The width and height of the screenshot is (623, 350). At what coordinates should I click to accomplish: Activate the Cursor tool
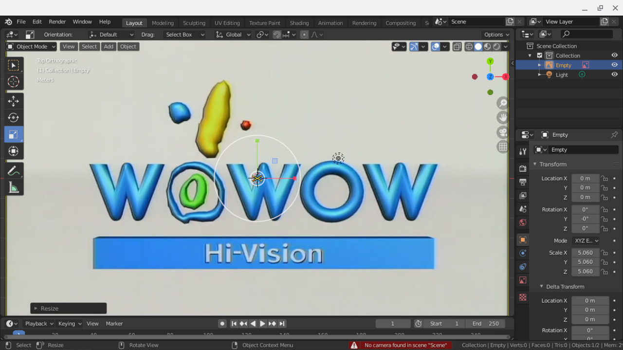[14, 82]
